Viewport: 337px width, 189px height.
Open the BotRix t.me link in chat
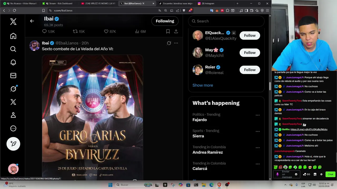coord(309,129)
